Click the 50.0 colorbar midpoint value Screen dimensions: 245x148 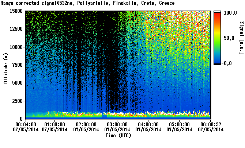[229, 38]
